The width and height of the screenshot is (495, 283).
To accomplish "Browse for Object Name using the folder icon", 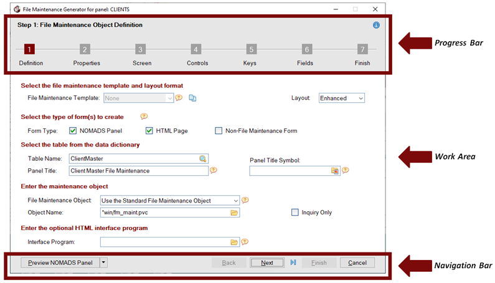I will (x=234, y=213).
